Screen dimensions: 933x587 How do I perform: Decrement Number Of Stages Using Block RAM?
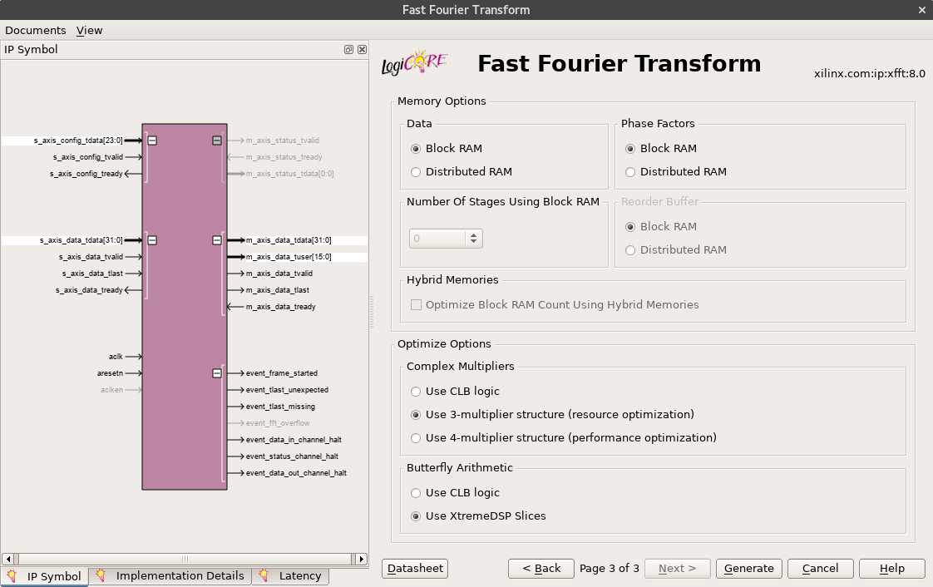474,242
